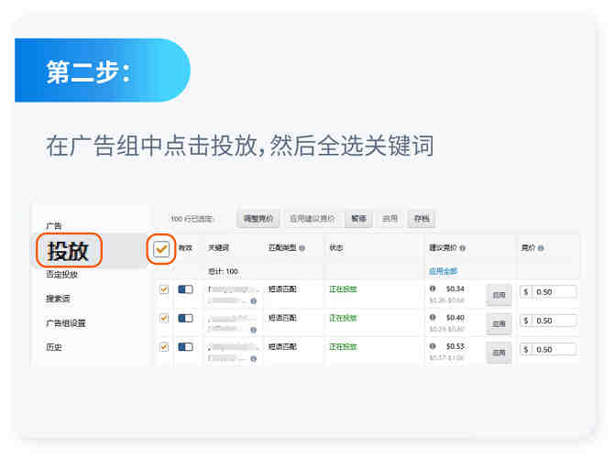Click info icon next to $0.34 suggested bid
The image size is (615, 458).
coord(433,289)
